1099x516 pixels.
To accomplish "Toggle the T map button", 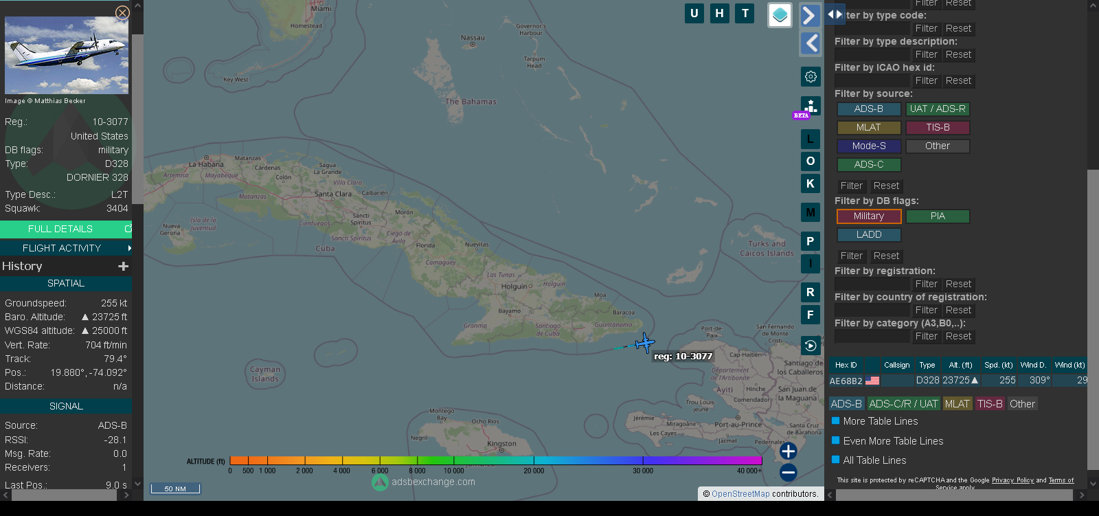I will 745,13.
